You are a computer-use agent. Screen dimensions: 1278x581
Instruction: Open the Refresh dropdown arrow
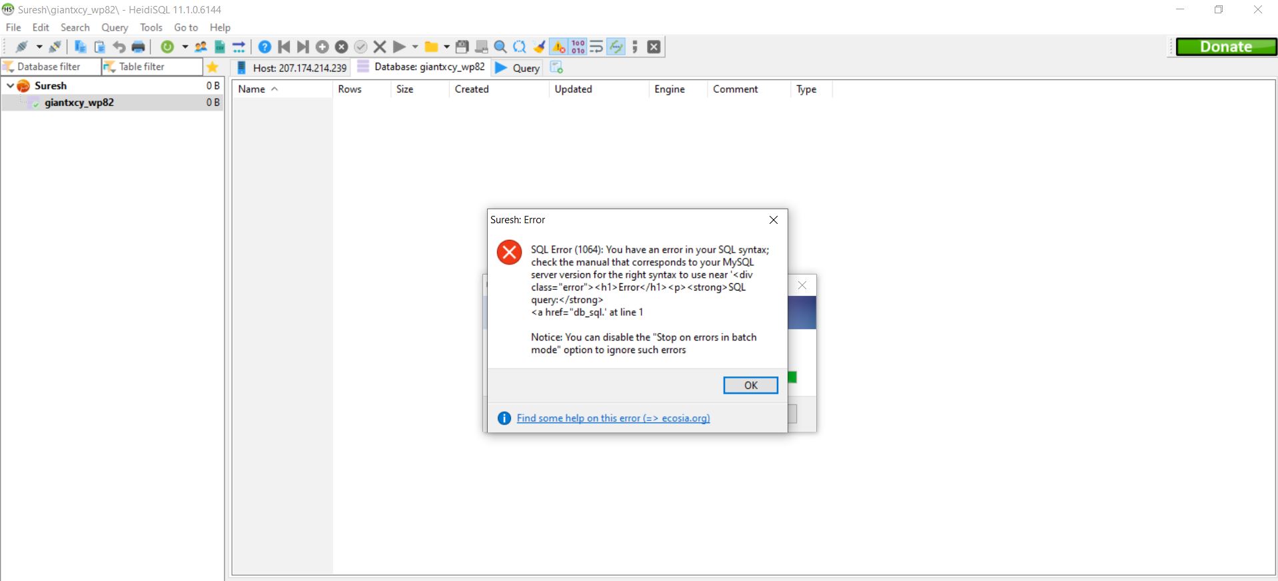click(x=185, y=47)
